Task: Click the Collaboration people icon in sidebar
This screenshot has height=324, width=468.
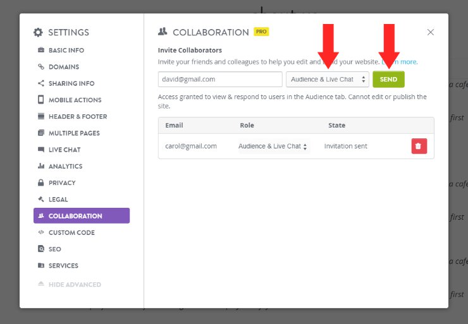Action: pyautogui.click(x=41, y=215)
